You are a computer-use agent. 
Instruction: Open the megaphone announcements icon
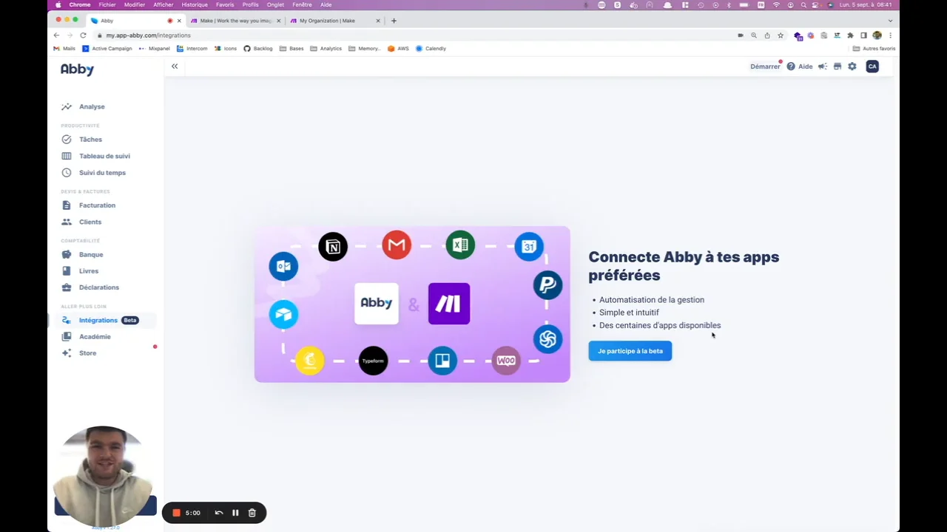pos(822,66)
